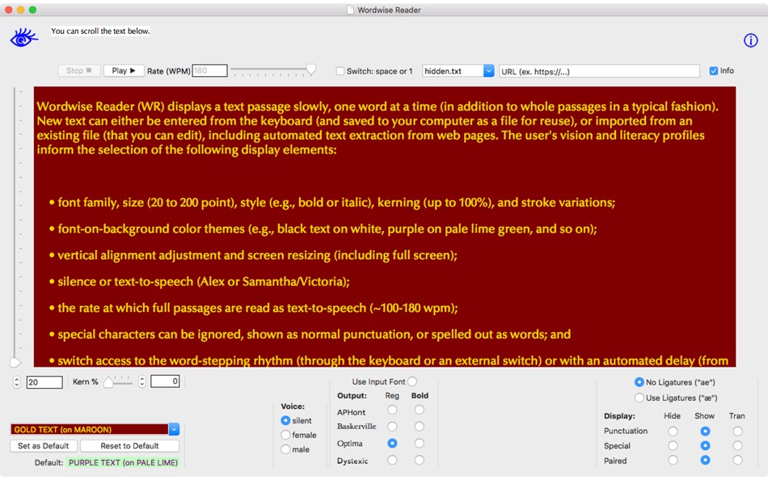
Task: Select Use Ligatures ("æ") option
Action: click(639, 398)
